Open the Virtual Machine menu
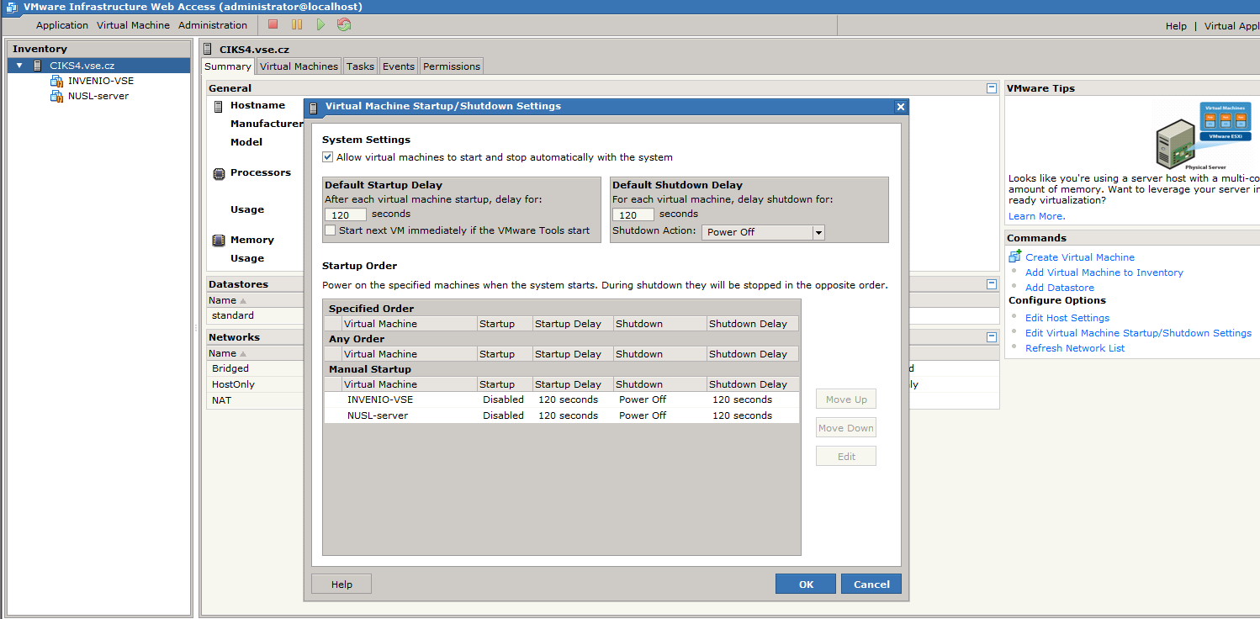This screenshot has height=619, width=1260. coord(133,25)
